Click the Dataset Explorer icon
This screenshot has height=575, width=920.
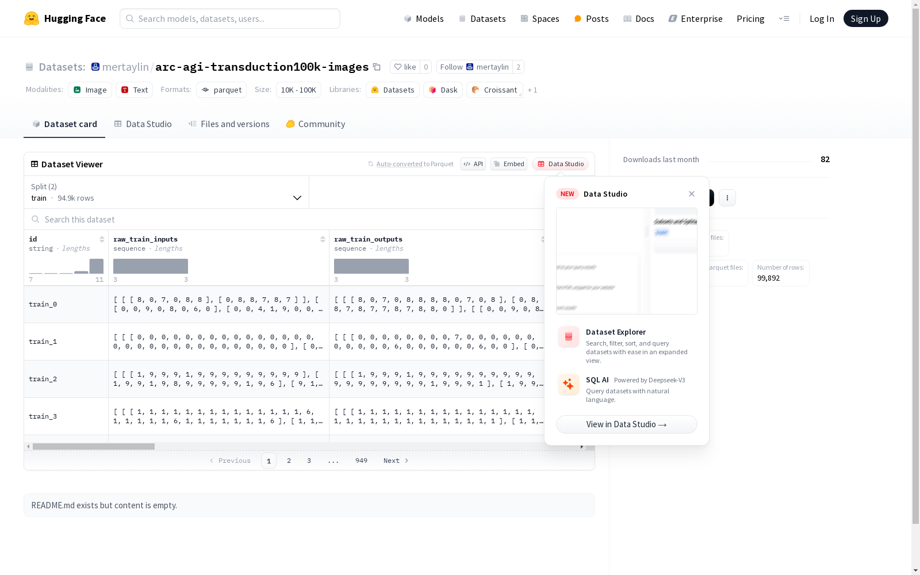569,337
